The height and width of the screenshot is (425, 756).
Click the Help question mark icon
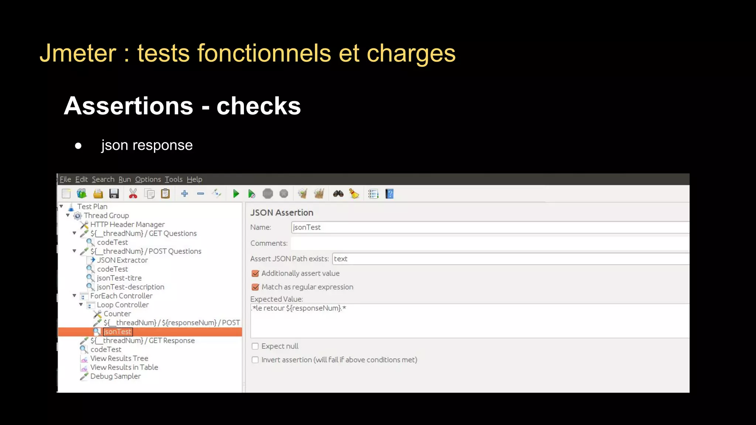coord(389,194)
